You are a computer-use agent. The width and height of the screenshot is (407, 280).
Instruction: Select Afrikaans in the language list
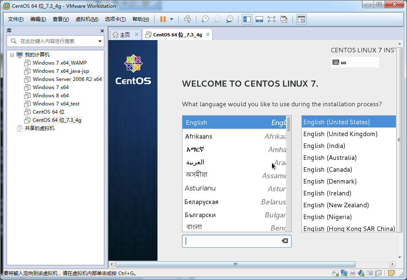tap(234, 137)
